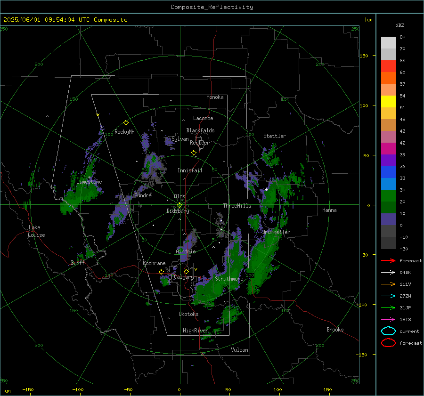Screen dimensions: 424x396
Task: Click yellow diamond marker right of Cochrane
Action: [x=161, y=272]
